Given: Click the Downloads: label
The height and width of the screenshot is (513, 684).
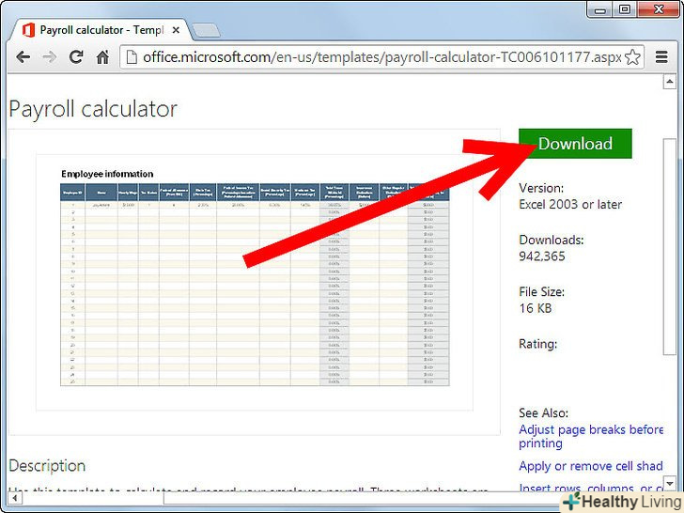Looking at the screenshot, I should (x=552, y=240).
